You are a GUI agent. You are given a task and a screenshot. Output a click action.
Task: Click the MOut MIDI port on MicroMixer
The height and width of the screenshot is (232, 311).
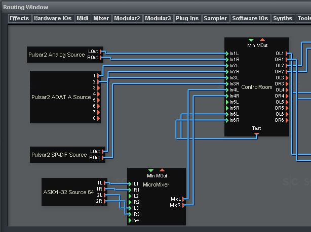pyautogui.click(x=162, y=170)
